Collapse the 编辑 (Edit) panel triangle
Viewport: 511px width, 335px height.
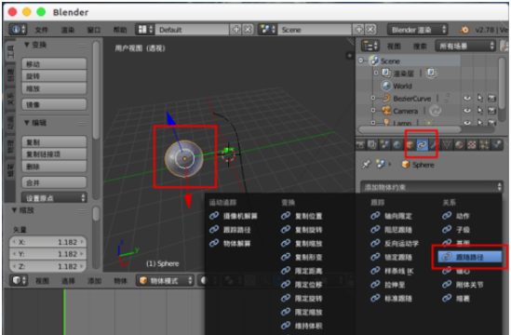point(27,123)
